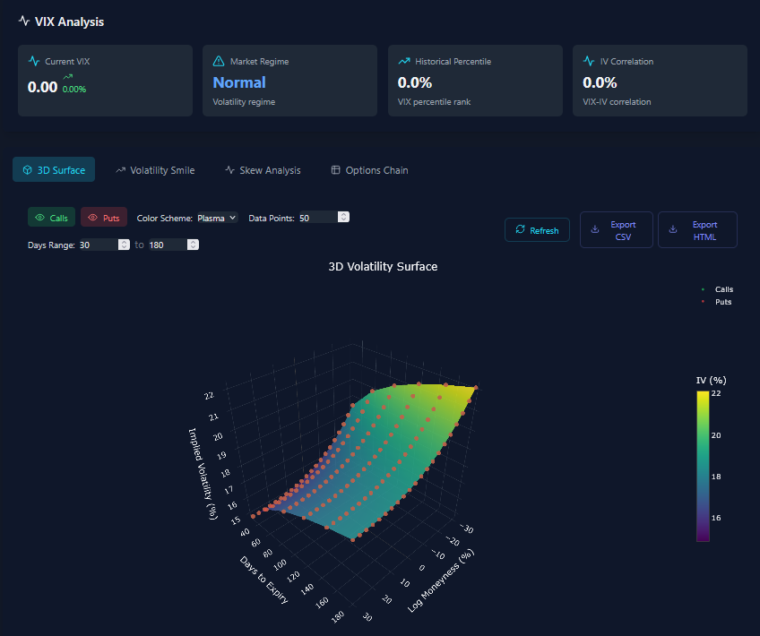Open the Color Scheme Plasma dropdown
Screen dimensions: 760x636
pyautogui.click(x=217, y=218)
